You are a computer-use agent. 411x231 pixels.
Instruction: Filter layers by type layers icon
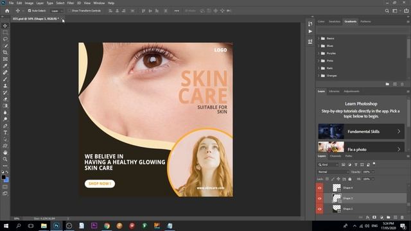pos(356,164)
